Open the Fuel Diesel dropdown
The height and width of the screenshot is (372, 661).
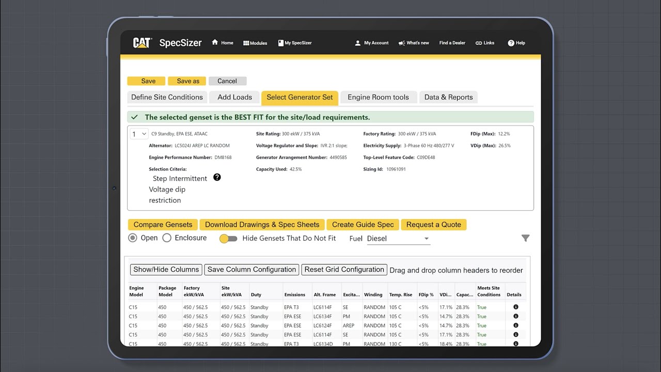tap(398, 239)
